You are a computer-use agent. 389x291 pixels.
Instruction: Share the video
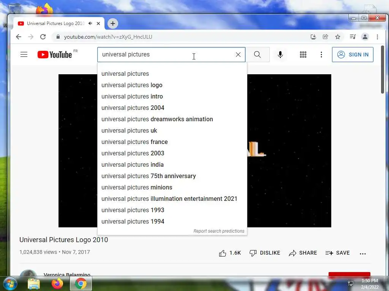[303, 253]
